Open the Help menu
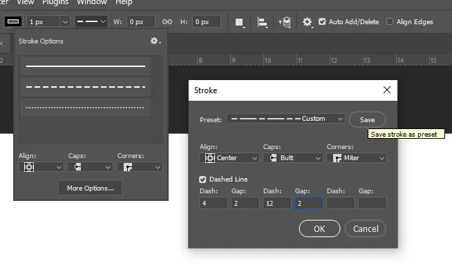452x263 pixels. [x=124, y=3]
